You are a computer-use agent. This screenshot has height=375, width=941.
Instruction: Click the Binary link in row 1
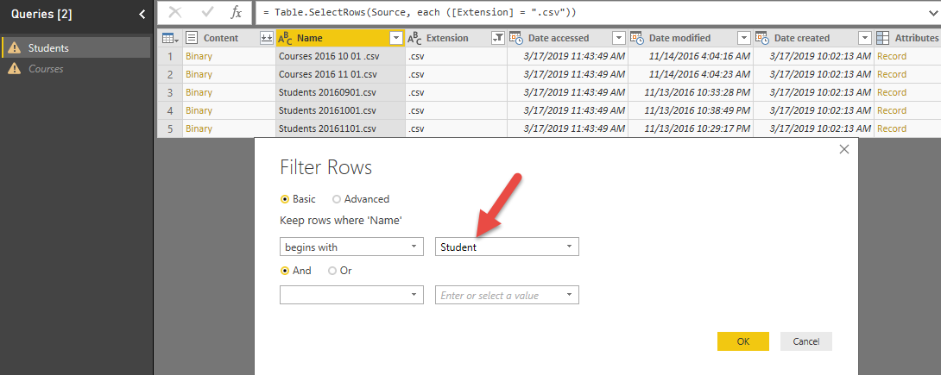[x=199, y=56]
